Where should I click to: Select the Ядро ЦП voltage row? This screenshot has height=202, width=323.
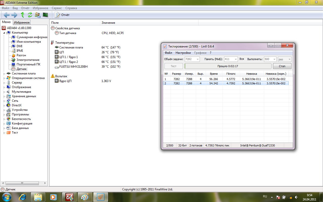pos(83,81)
